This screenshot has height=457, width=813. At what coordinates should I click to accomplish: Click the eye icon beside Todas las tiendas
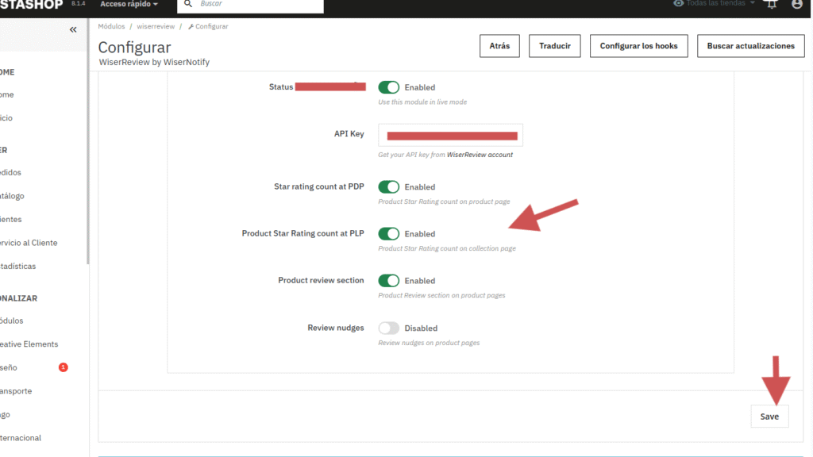(x=678, y=3)
